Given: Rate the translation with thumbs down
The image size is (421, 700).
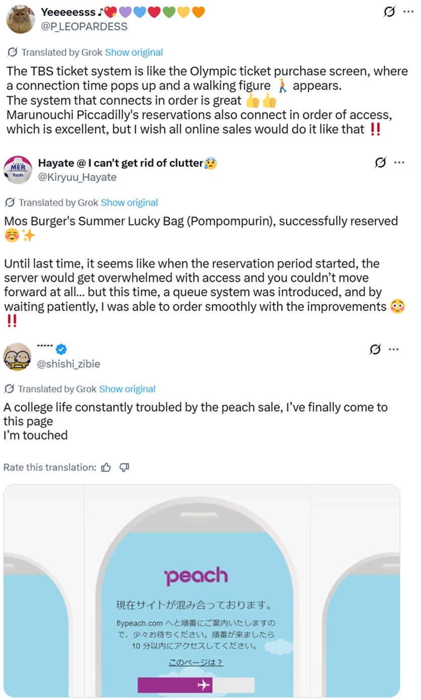Looking at the screenshot, I should pos(124,468).
